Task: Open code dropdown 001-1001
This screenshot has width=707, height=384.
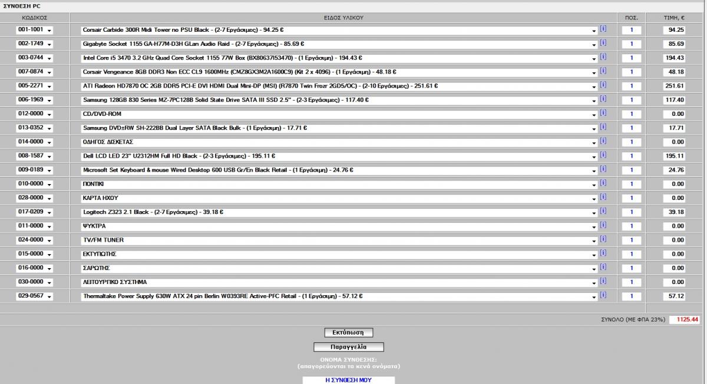Action: [x=35, y=30]
